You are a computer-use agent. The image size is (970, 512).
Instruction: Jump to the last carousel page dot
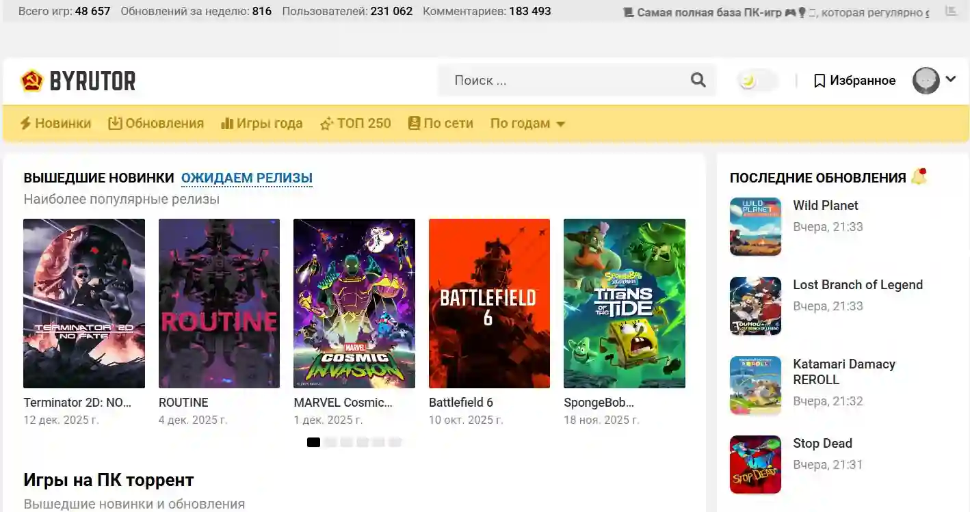pos(395,442)
